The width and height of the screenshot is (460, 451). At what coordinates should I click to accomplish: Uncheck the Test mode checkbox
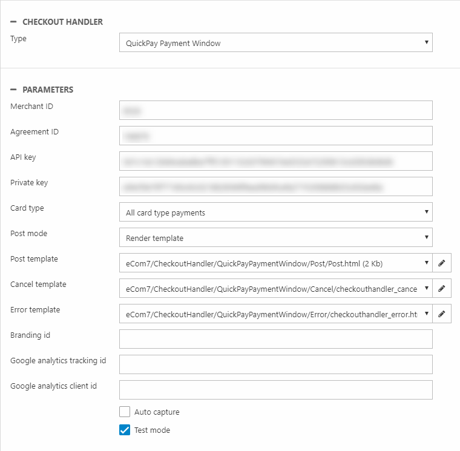pyautogui.click(x=125, y=430)
